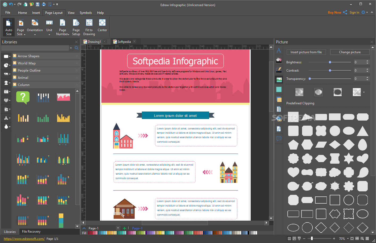
Task: Open the Layer stacked squares panel icon
Action: pos(279,99)
